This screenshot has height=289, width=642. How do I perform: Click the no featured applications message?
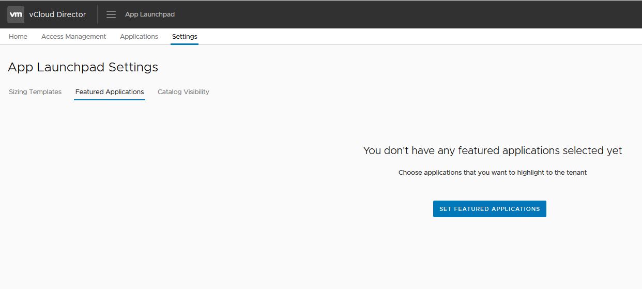[493, 150]
